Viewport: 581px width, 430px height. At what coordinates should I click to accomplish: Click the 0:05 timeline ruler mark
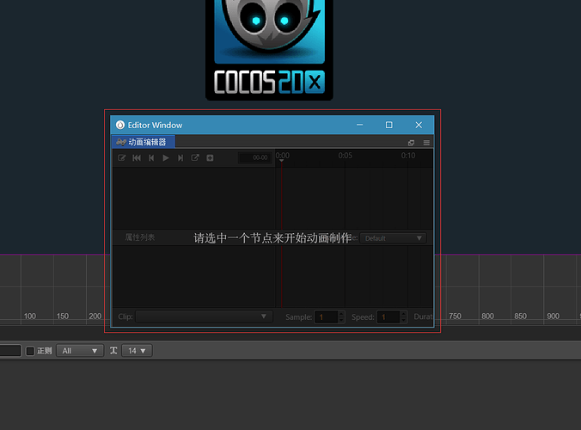click(345, 156)
